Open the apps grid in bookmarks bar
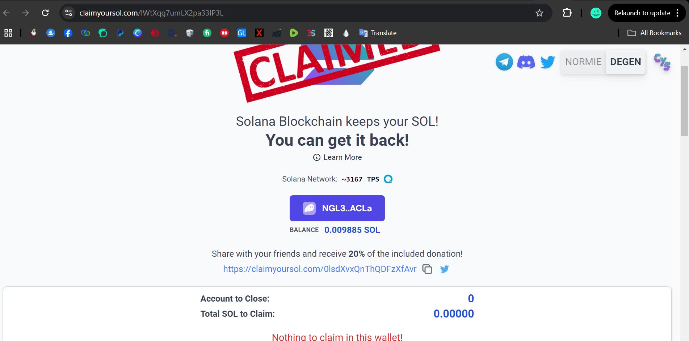This screenshot has height=341, width=689. pyautogui.click(x=8, y=33)
